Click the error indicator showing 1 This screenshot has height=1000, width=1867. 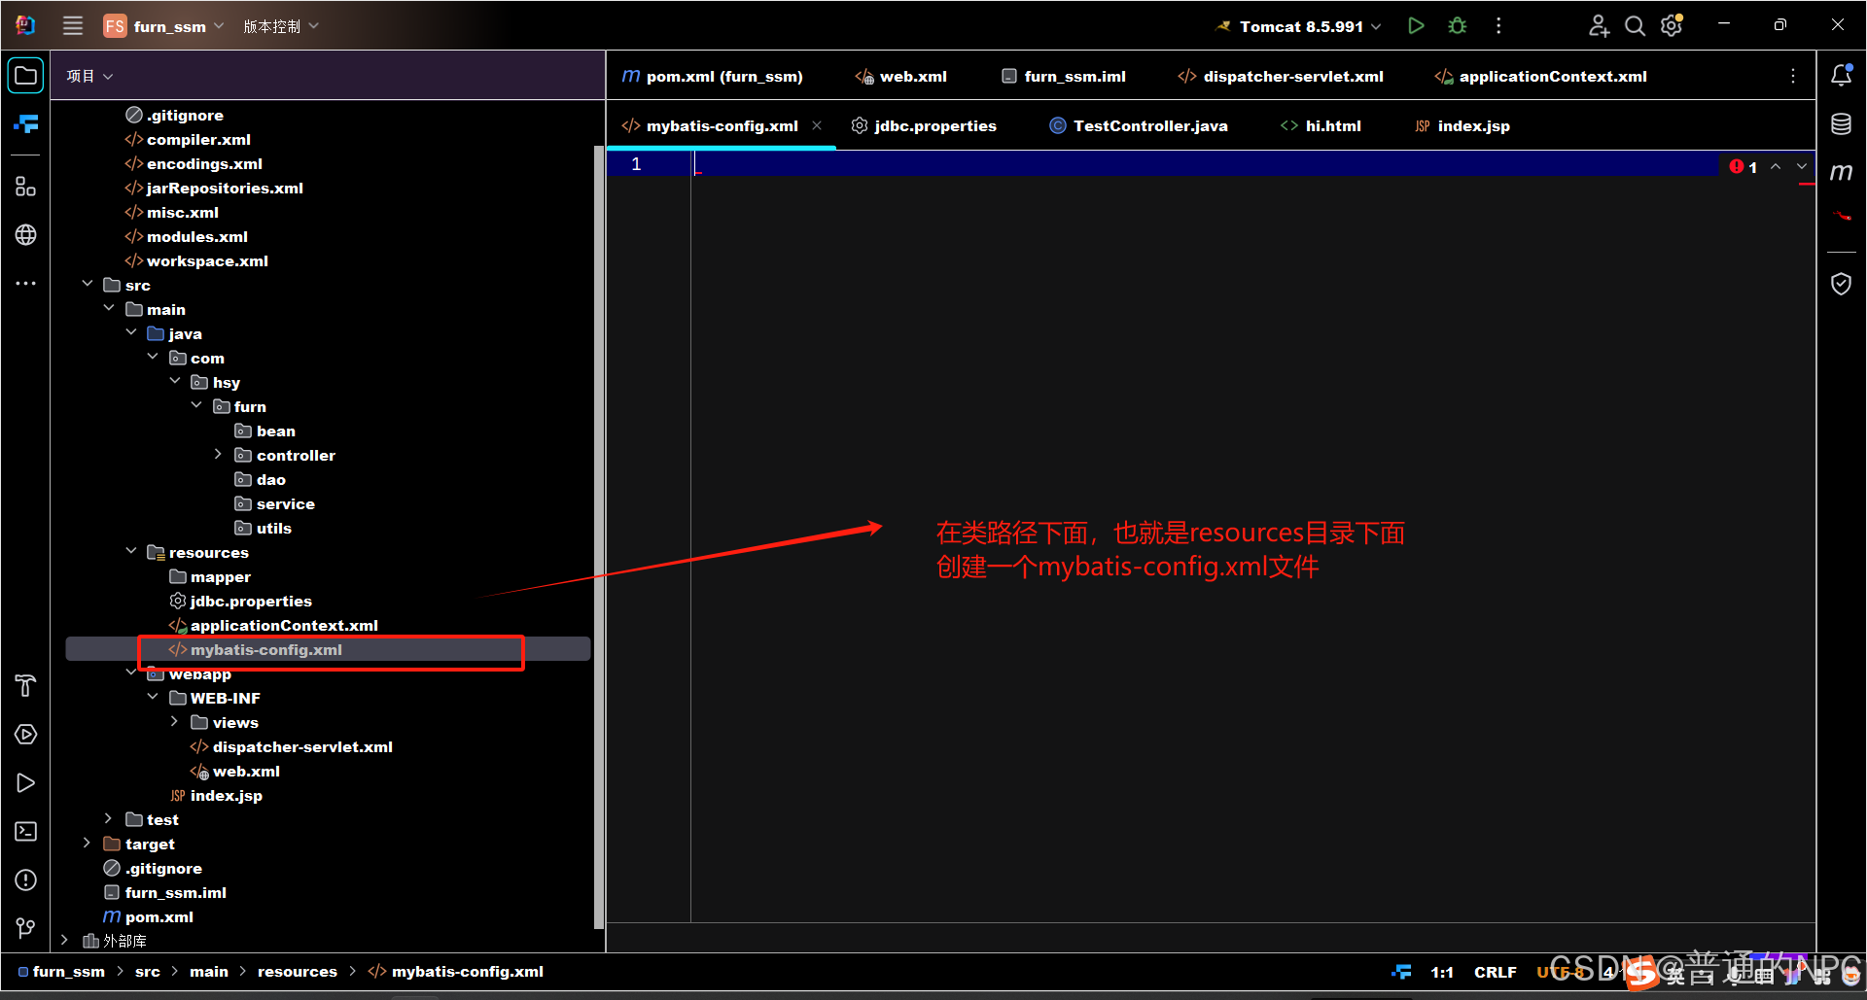(x=1744, y=167)
